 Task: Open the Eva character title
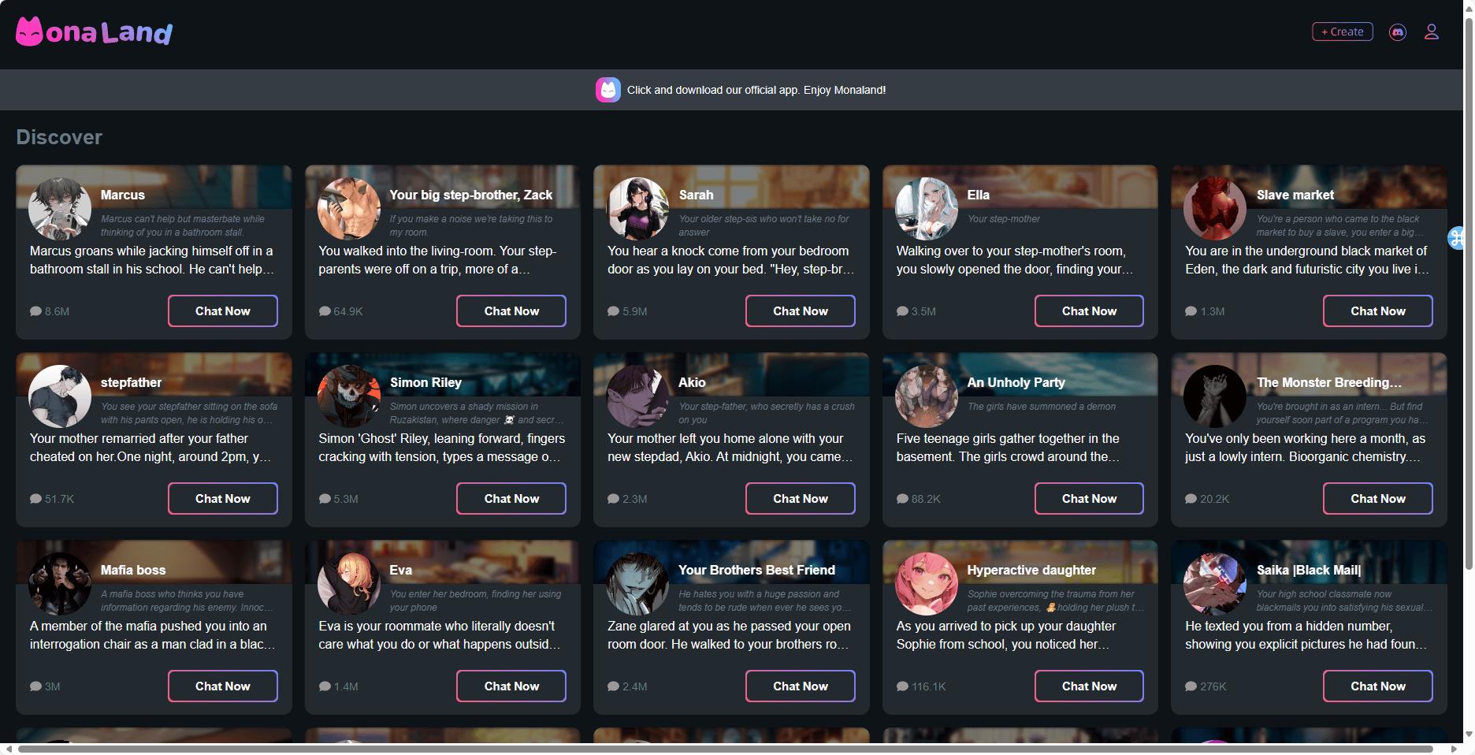(400, 570)
